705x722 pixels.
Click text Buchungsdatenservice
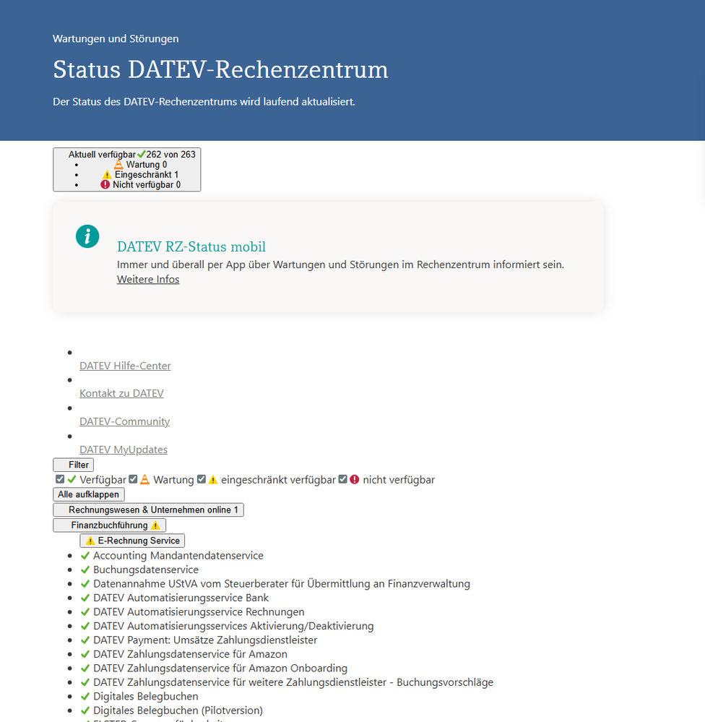[146, 570]
